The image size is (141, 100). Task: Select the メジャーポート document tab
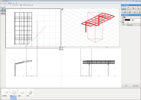tap(20, 5)
